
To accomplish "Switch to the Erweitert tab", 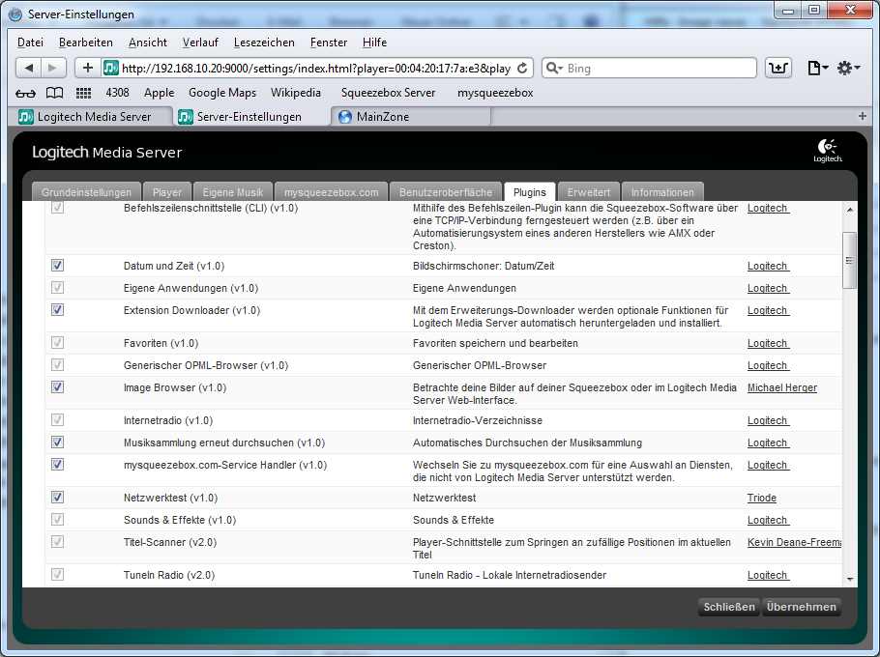I will pyautogui.click(x=588, y=192).
